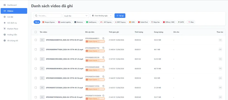Open Cài đặt settings page

(x=14, y=17)
